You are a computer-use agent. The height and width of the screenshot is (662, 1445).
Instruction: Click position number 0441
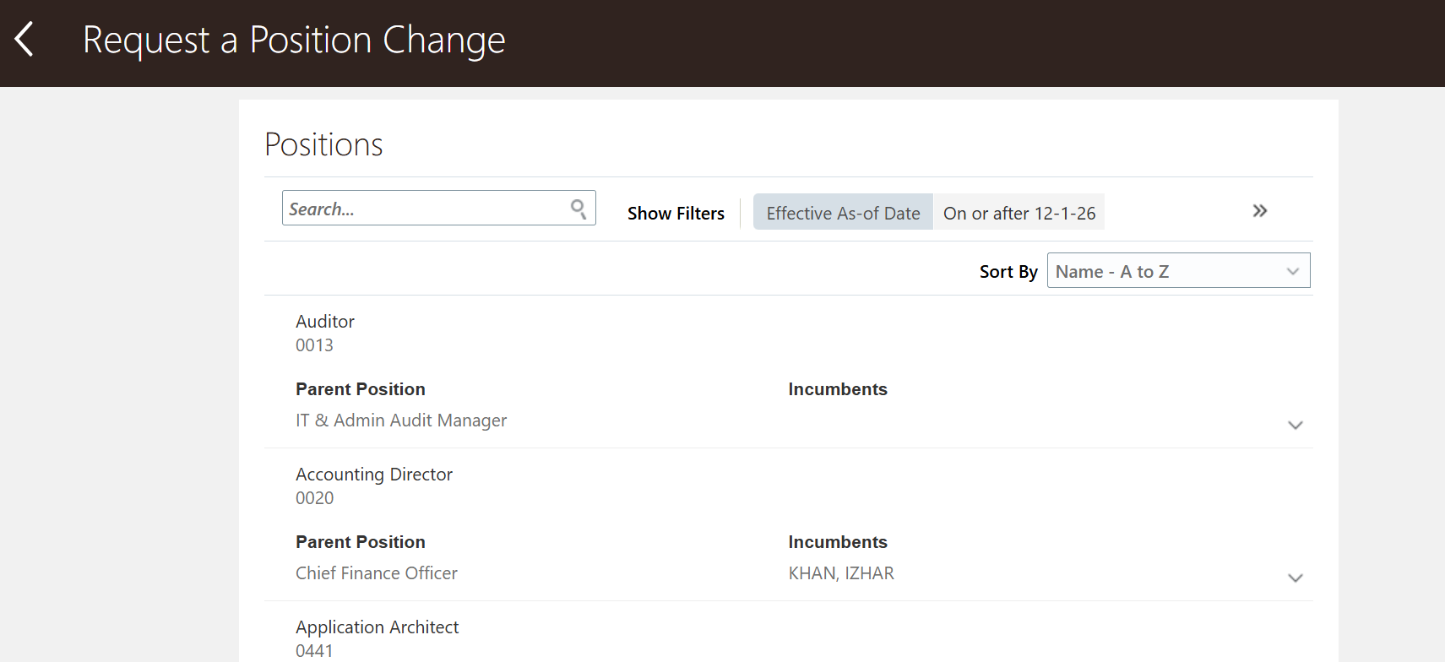pos(314,651)
